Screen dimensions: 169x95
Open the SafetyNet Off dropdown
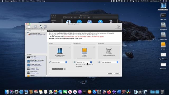84,62
